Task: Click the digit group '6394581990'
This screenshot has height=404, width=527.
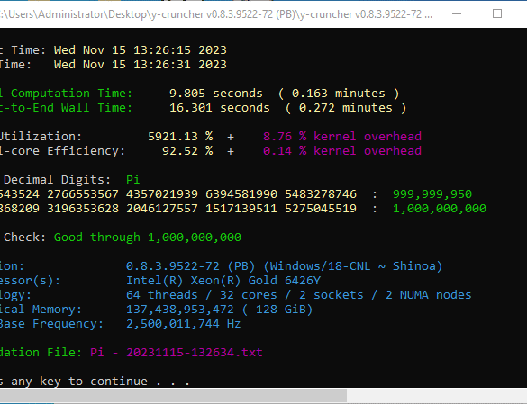Action: pos(241,194)
